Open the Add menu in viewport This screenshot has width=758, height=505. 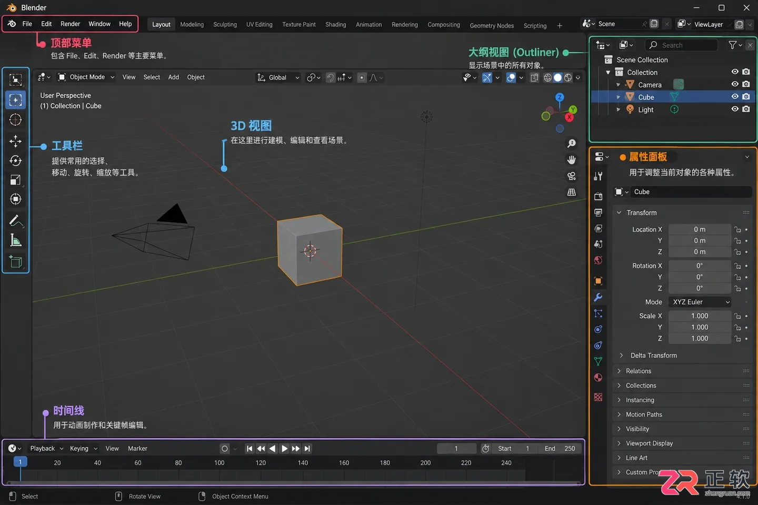point(173,77)
